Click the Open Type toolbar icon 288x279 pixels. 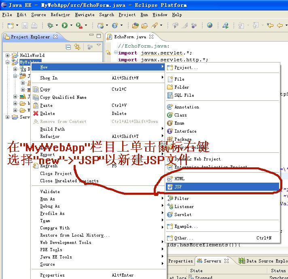tap(136, 25)
